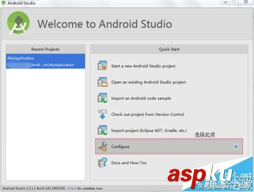Select Import an Android code sample
Image resolution: width=254 pixels, height=192 pixels.
point(141,98)
